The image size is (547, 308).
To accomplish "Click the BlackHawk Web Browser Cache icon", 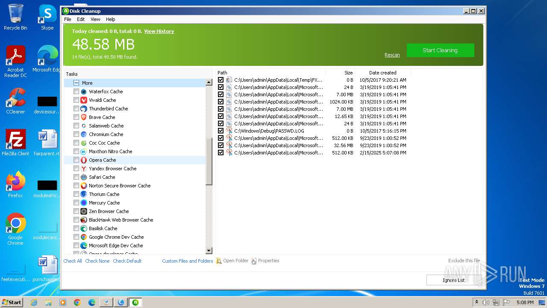I will point(84,220).
